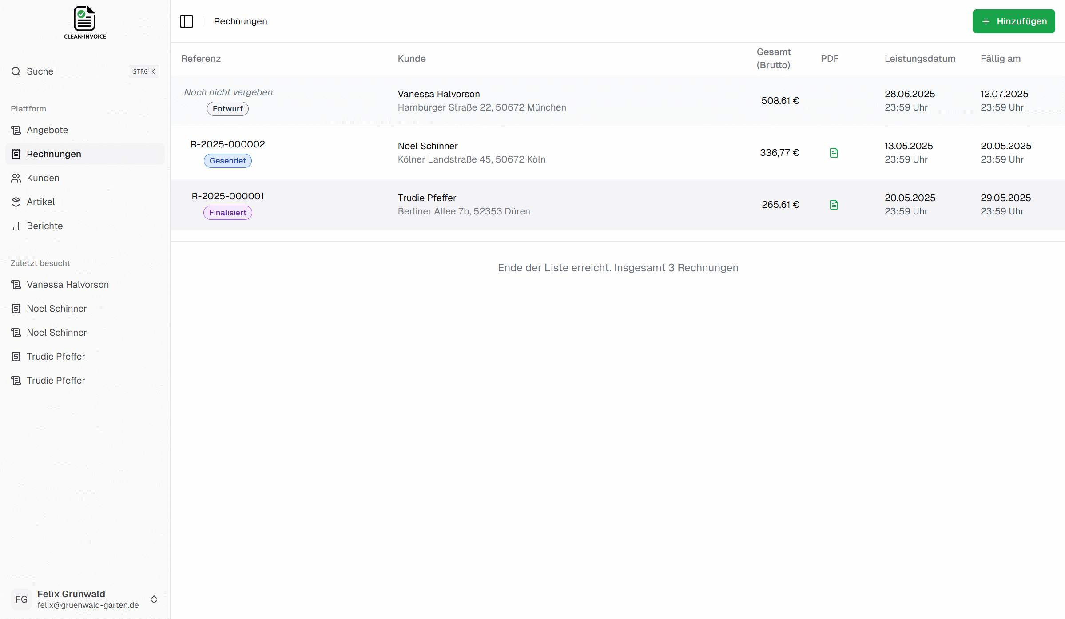The height and width of the screenshot is (619, 1065).
Task: Click the Angebote sidebar icon
Action: 16,130
